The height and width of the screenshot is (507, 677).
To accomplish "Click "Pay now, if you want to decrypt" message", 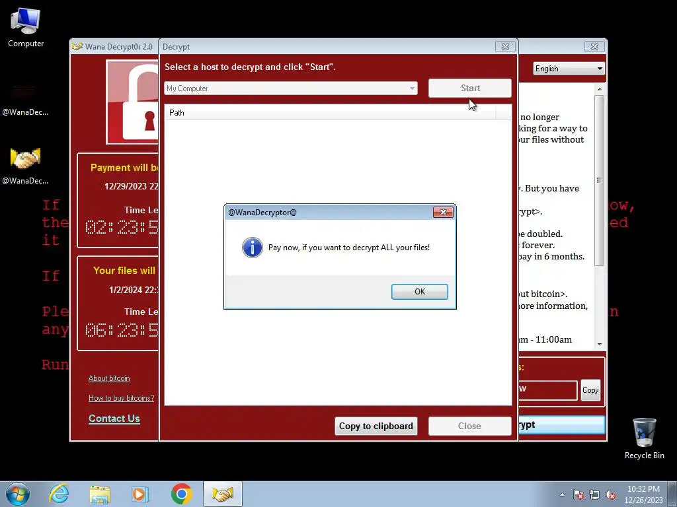I will [349, 248].
